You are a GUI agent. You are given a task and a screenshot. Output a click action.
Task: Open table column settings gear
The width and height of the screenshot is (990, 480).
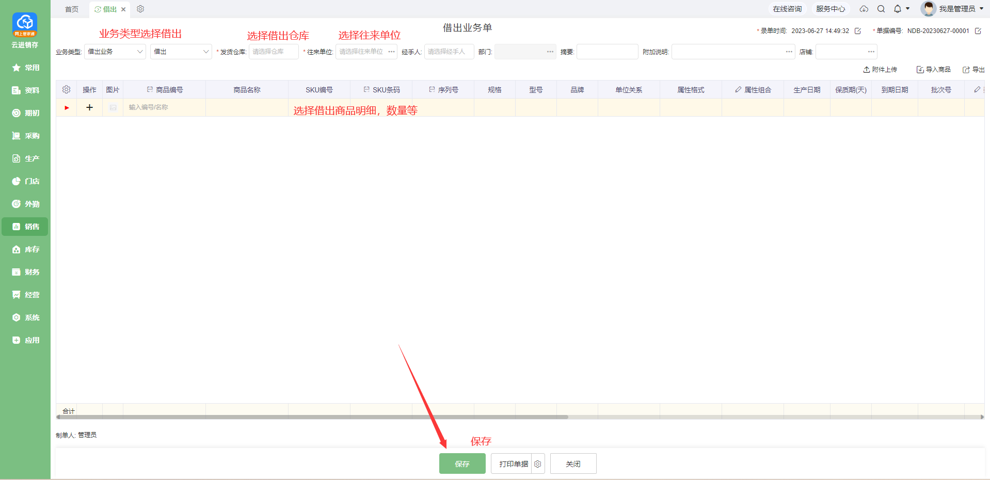click(x=67, y=90)
